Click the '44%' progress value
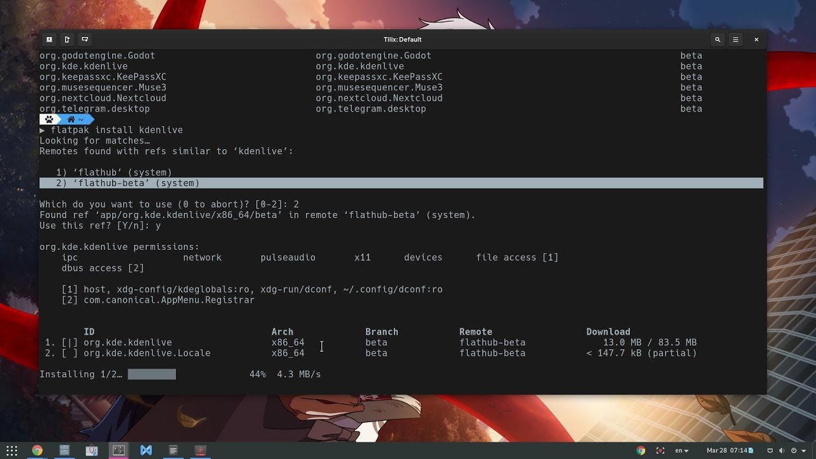This screenshot has width=816, height=459. coord(258,374)
